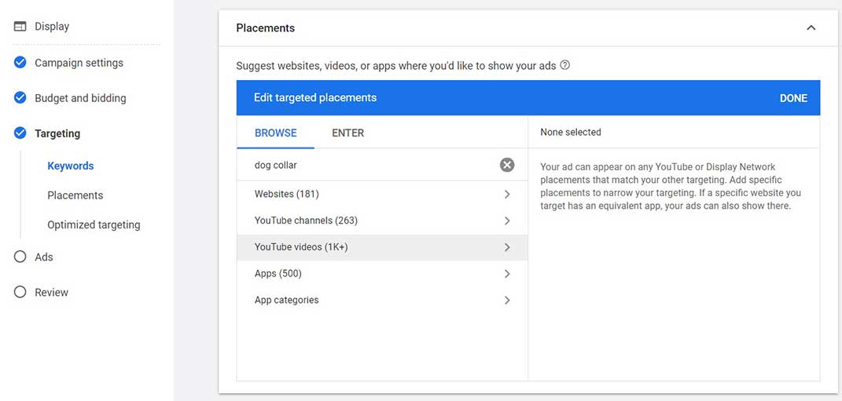This screenshot has width=842, height=401.
Task: Click the Campaign settings checkmark icon
Action: [x=20, y=63]
